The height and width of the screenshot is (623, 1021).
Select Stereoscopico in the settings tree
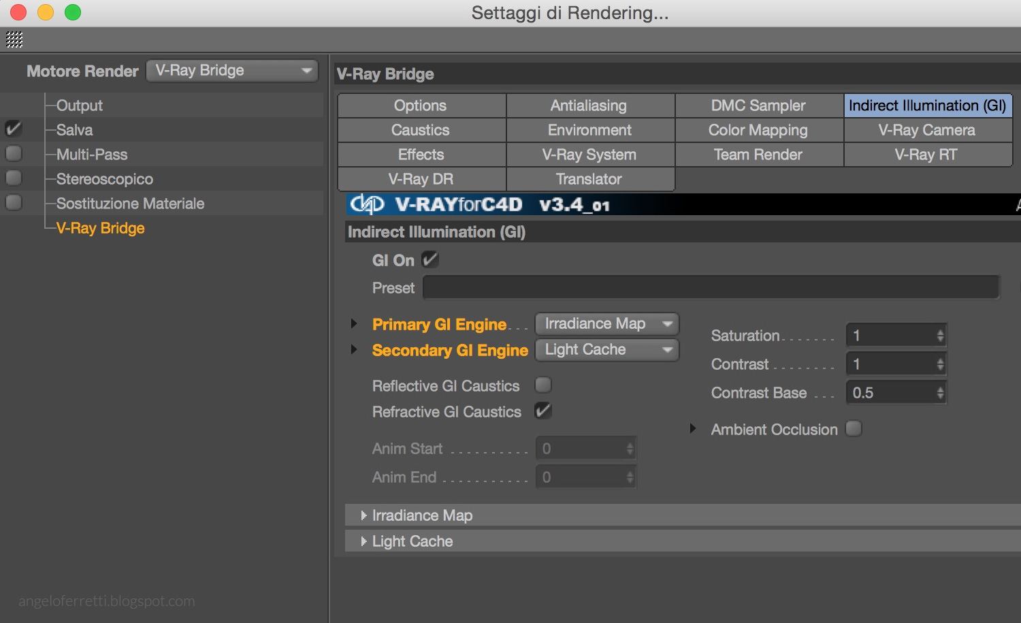pos(105,179)
